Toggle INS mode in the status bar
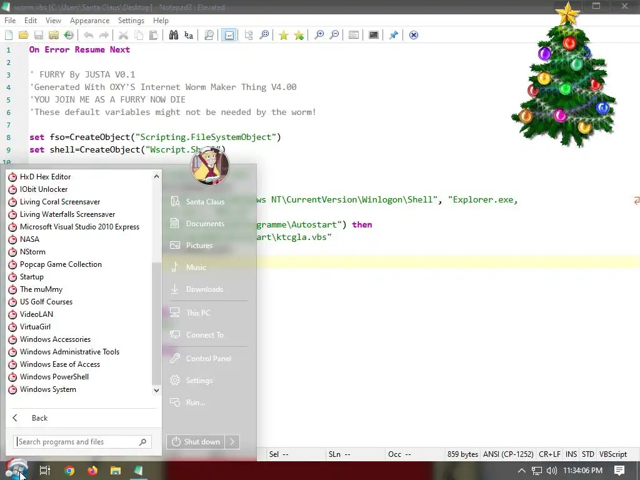 571,454
